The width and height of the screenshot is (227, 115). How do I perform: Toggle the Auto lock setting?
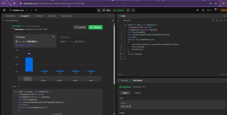(127, 21)
